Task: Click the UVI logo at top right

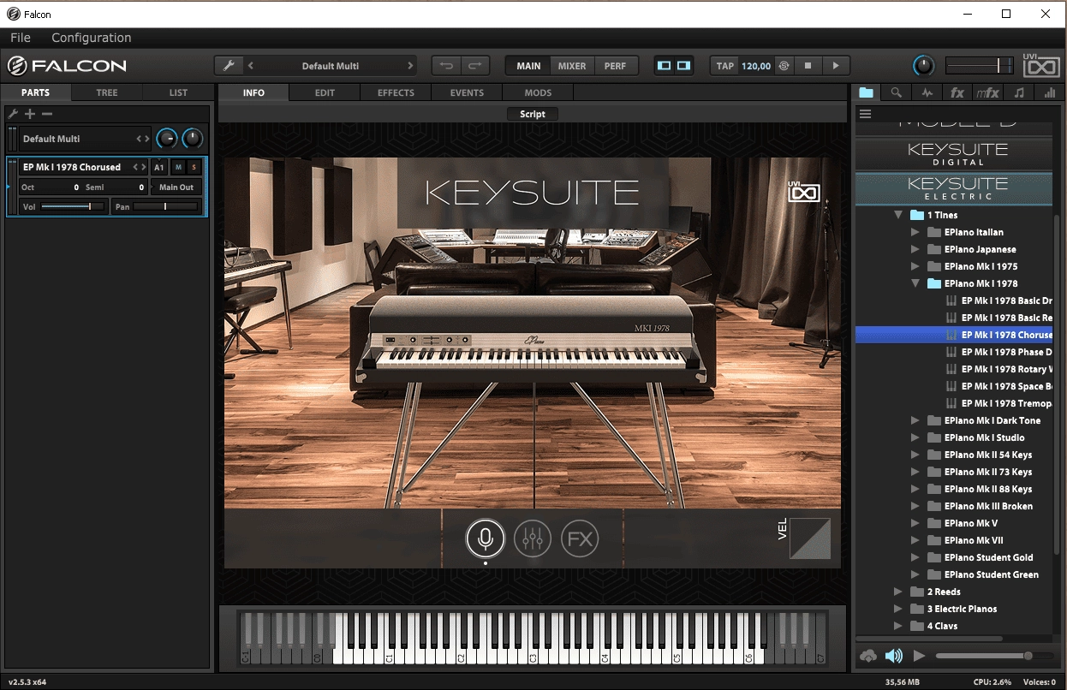Action: click(1042, 67)
